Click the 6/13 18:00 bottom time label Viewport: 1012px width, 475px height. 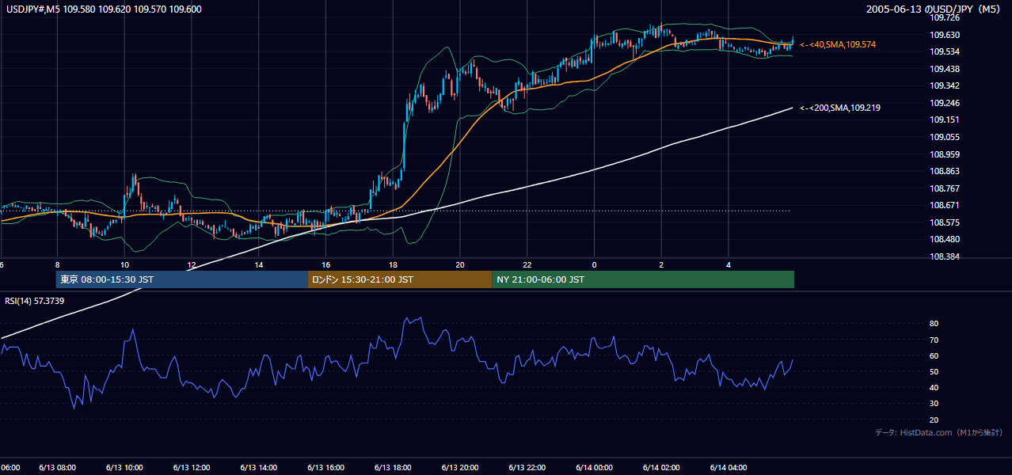(x=393, y=468)
